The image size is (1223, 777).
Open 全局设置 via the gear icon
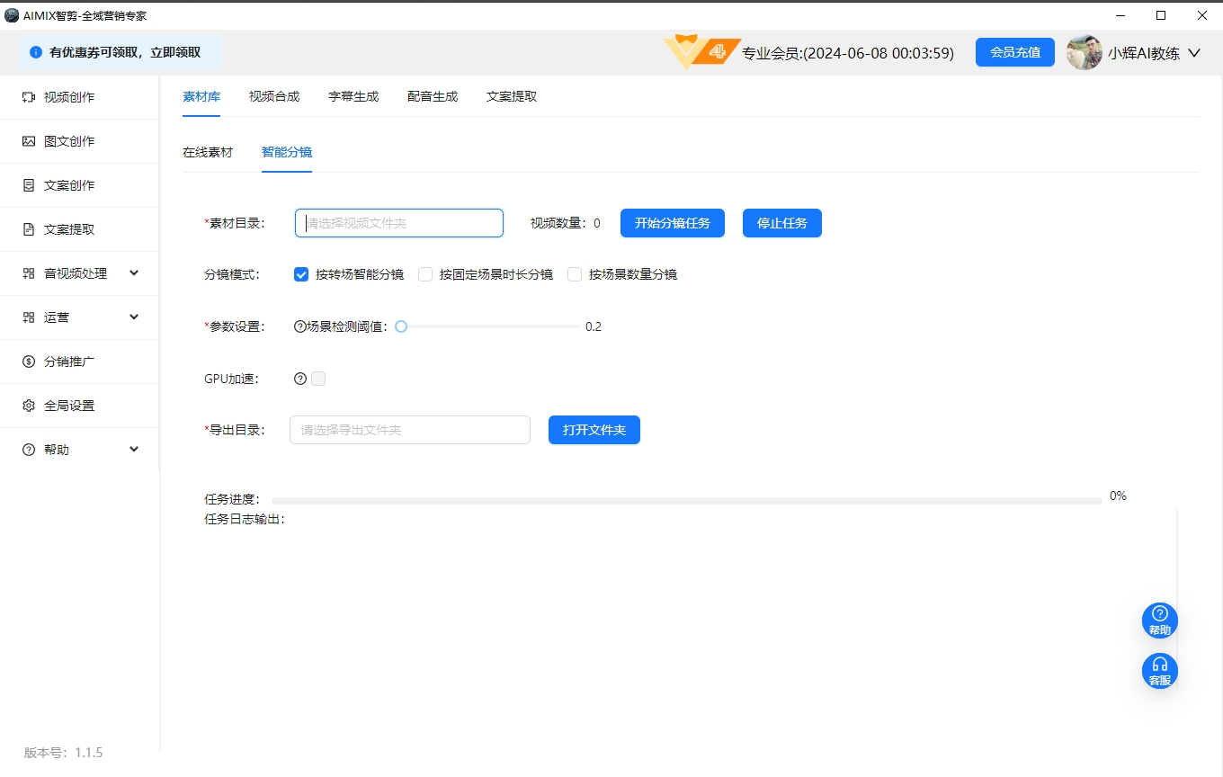pos(29,406)
